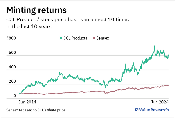Image resolution: width=175 pixels, height=118 pixels.
Task: Click the right end of the CCL Products line
Action: tap(168, 55)
